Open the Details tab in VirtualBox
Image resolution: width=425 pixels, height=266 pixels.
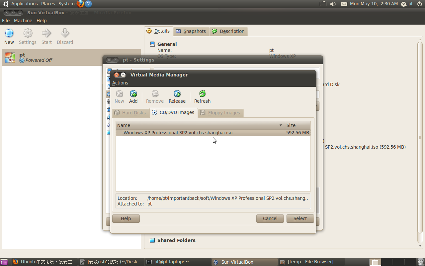[x=159, y=31]
